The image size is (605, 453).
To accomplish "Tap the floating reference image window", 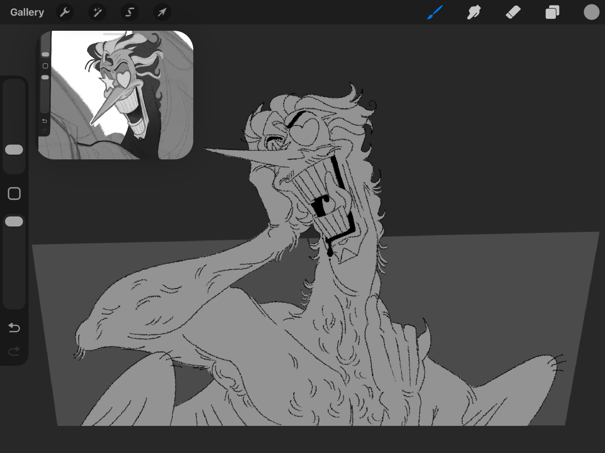I will (x=121, y=100).
